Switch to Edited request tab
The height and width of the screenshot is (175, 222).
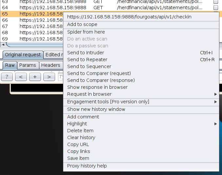coord(53,55)
